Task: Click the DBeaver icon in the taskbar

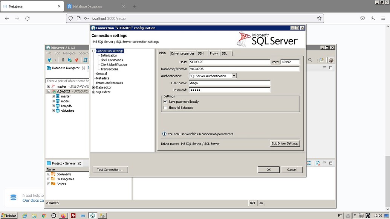Action: 93,216
